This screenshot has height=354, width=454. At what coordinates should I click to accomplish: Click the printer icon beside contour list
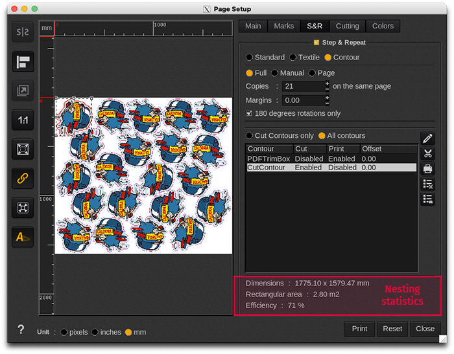427,168
